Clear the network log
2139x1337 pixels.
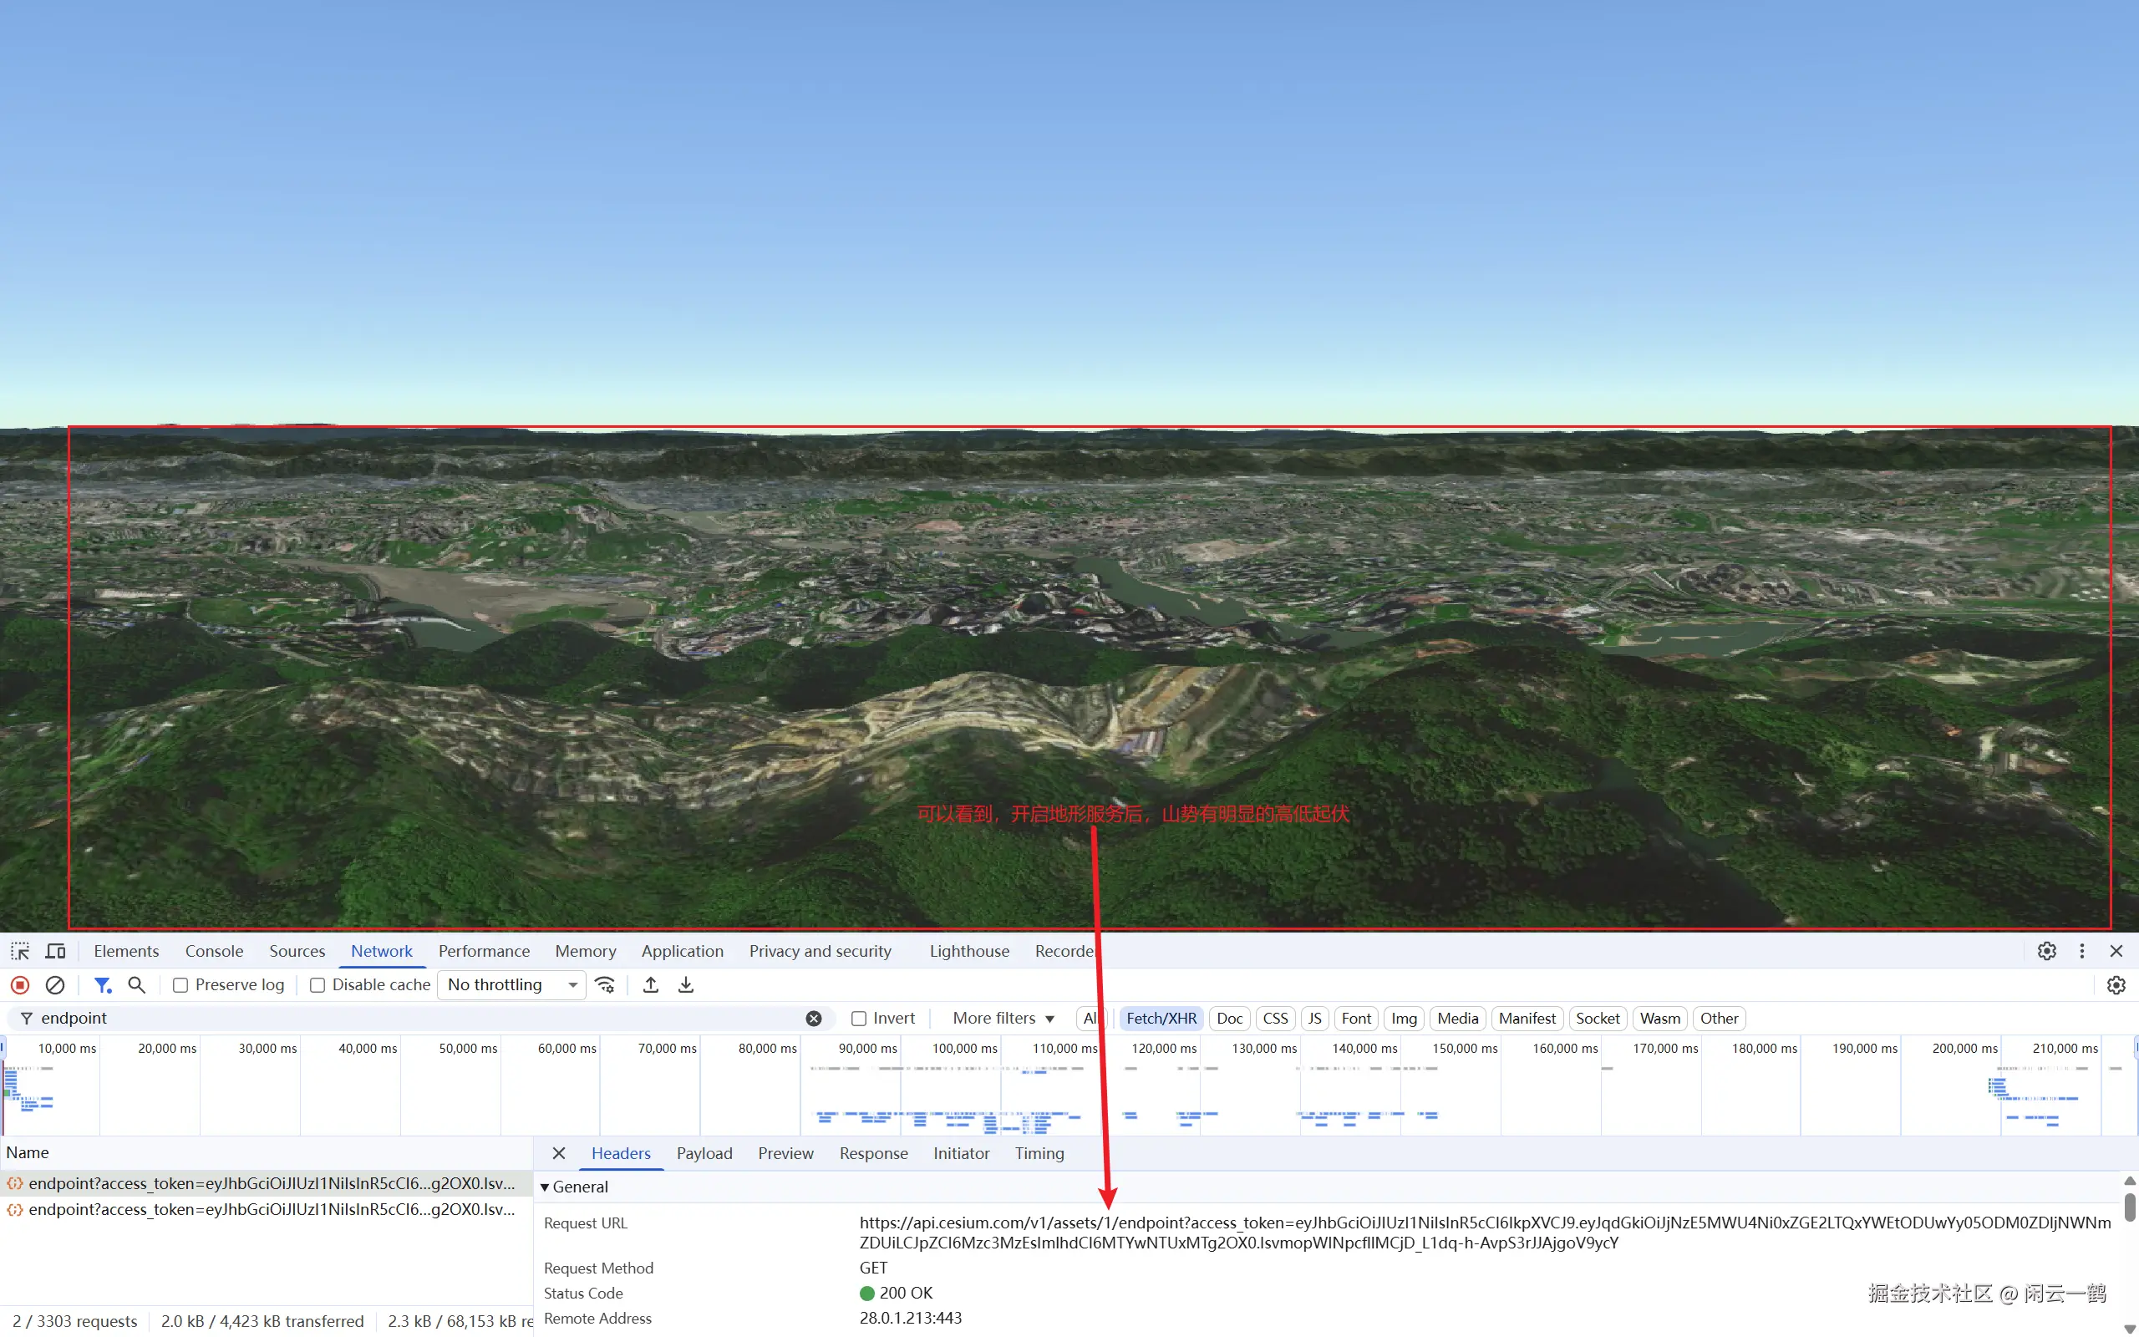55,984
